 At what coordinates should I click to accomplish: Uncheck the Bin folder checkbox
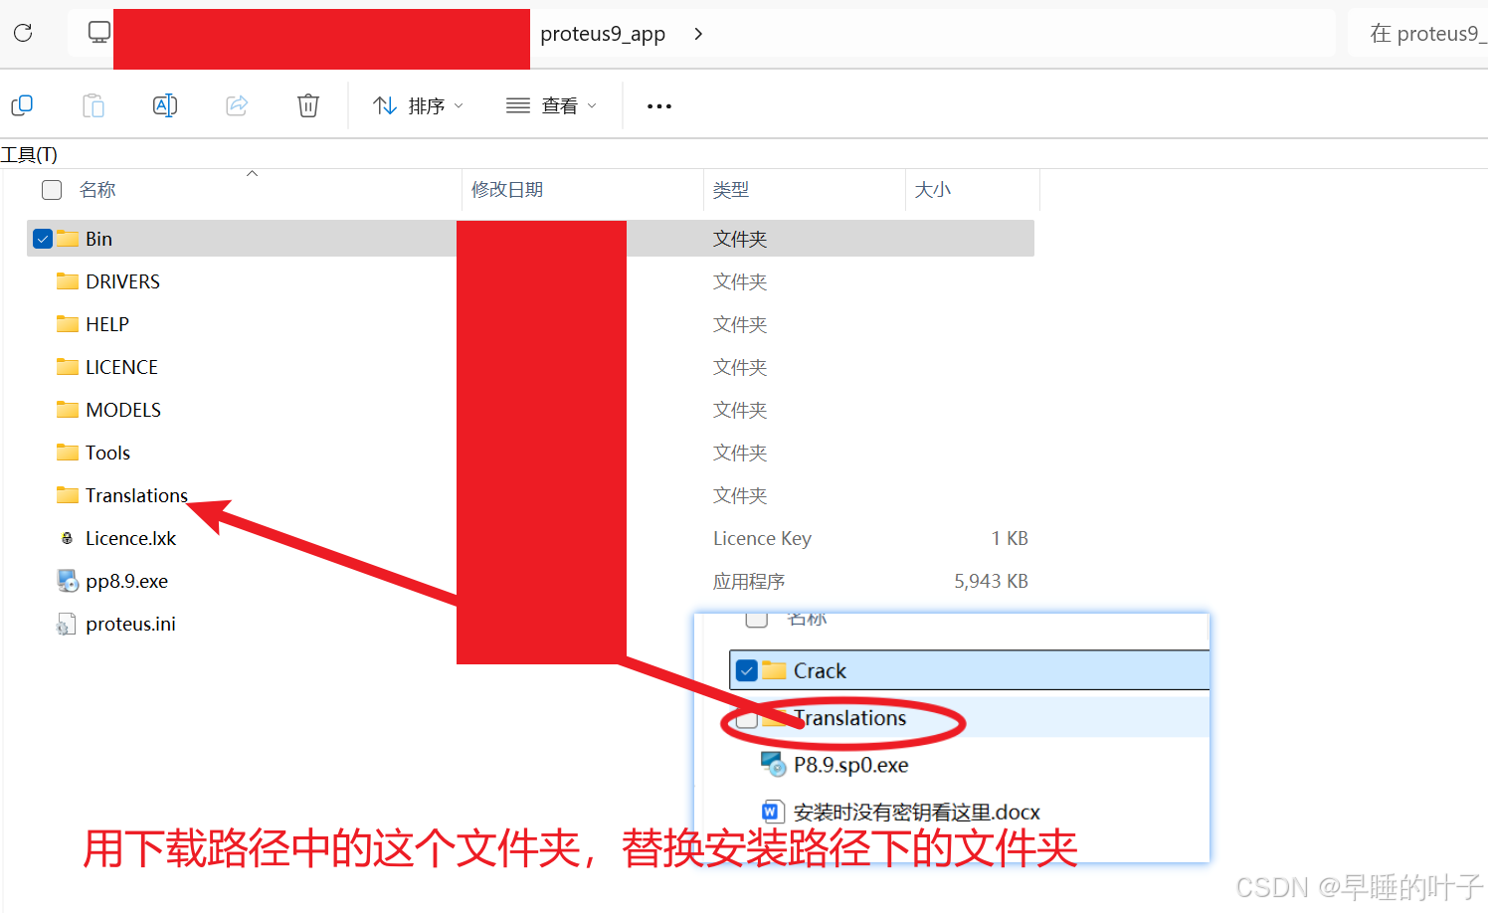[x=43, y=239]
